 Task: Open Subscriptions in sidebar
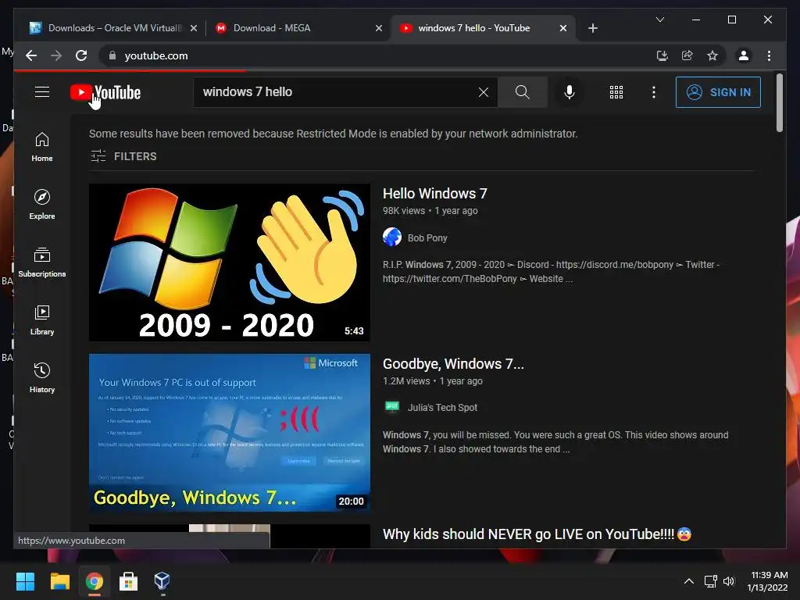click(x=42, y=262)
